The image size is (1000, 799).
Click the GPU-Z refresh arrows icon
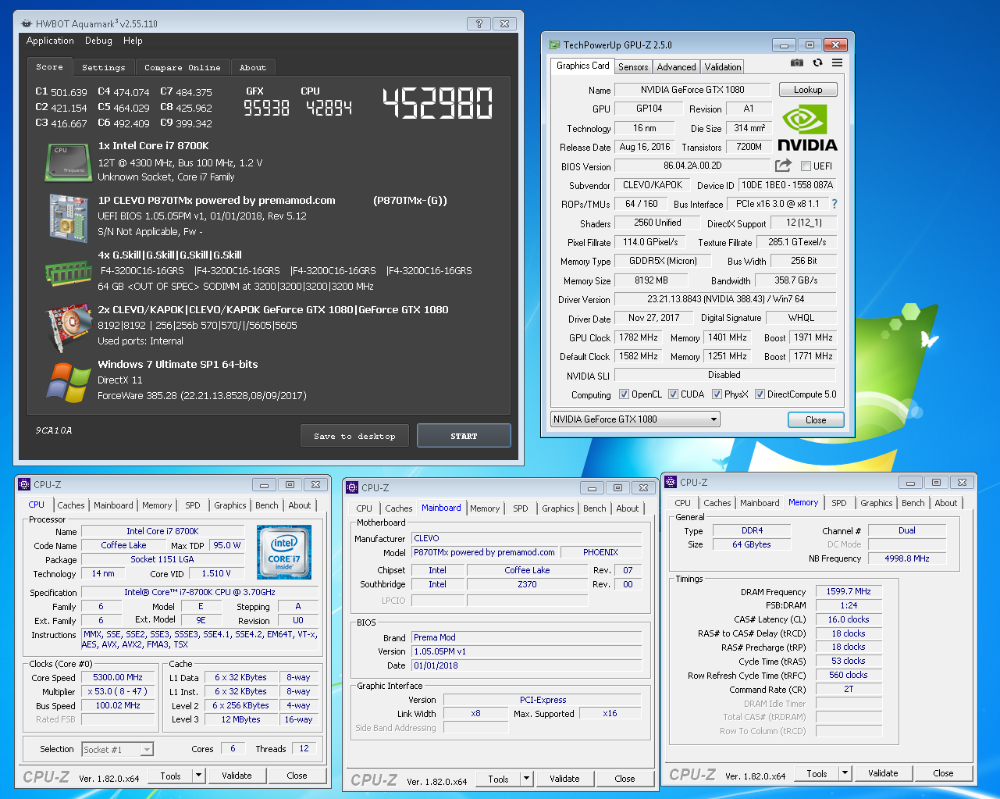tap(817, 62)
